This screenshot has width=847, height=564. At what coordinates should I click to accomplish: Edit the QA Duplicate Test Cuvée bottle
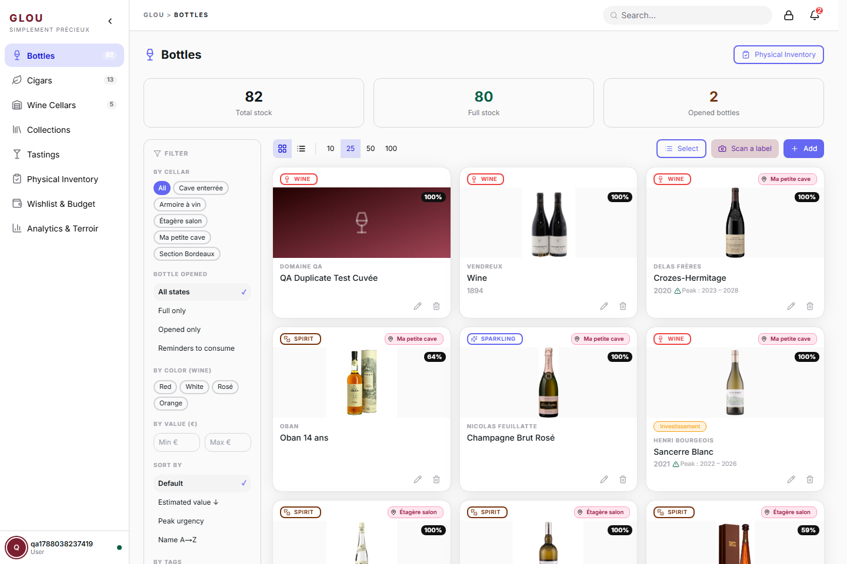418,306
